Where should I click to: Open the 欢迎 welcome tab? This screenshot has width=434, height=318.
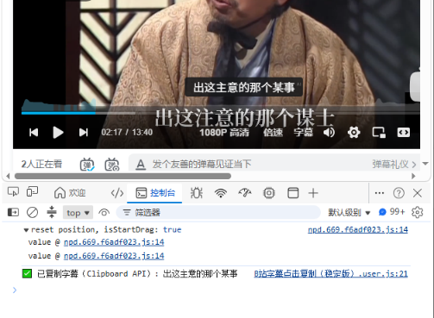click(70, 193)
